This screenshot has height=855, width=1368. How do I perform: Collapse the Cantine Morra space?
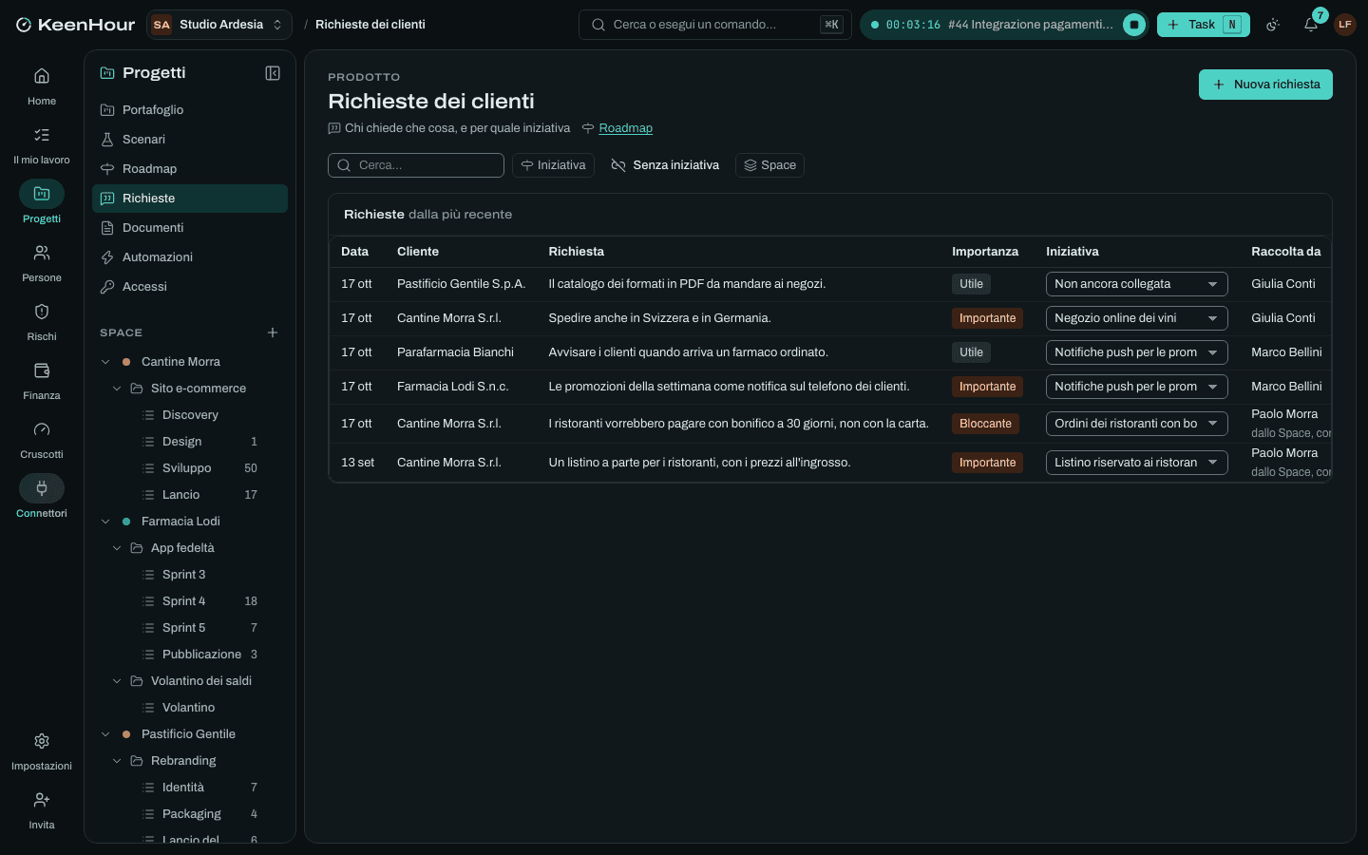pos(105,362)
